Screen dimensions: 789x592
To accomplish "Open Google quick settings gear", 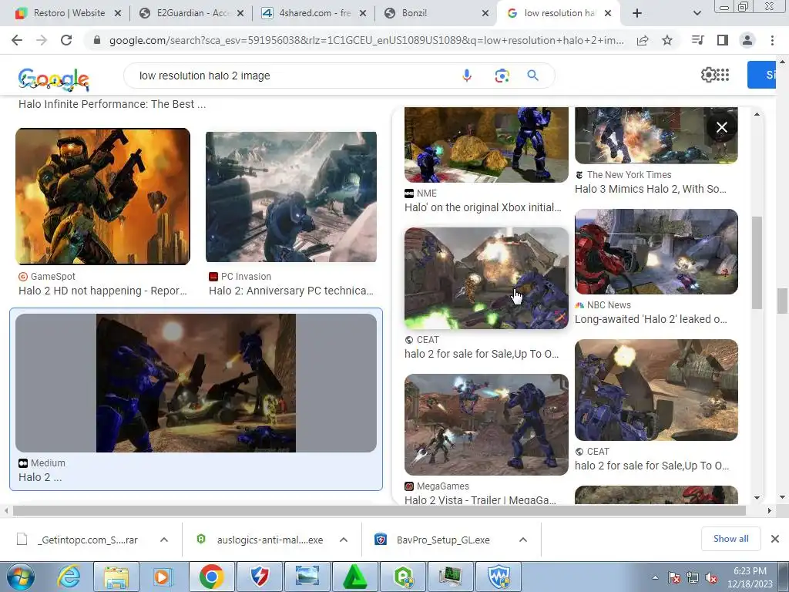I will pos(708,75).
